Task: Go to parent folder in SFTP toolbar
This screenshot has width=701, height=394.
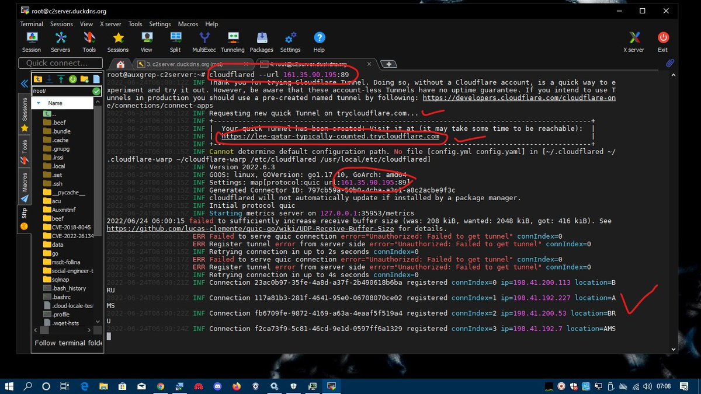Action: pyautogui.click(x=39, y=79)
